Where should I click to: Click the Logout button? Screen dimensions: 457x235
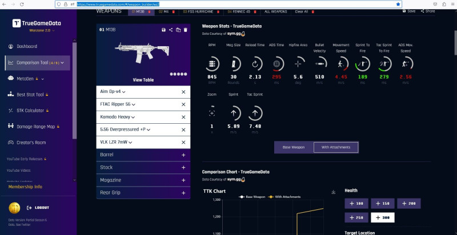pyautogui.click(x=38, y=208)
